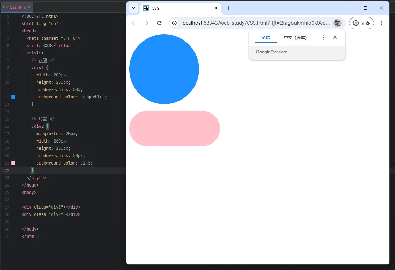This screenshot has width=395, height=270.
Task: Expand the tab search dropdown
Action: [133, 8]
